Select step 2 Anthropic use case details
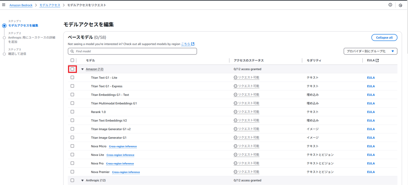Image resolution: width=408 pixels, height=185 pixels. (31, 39)
